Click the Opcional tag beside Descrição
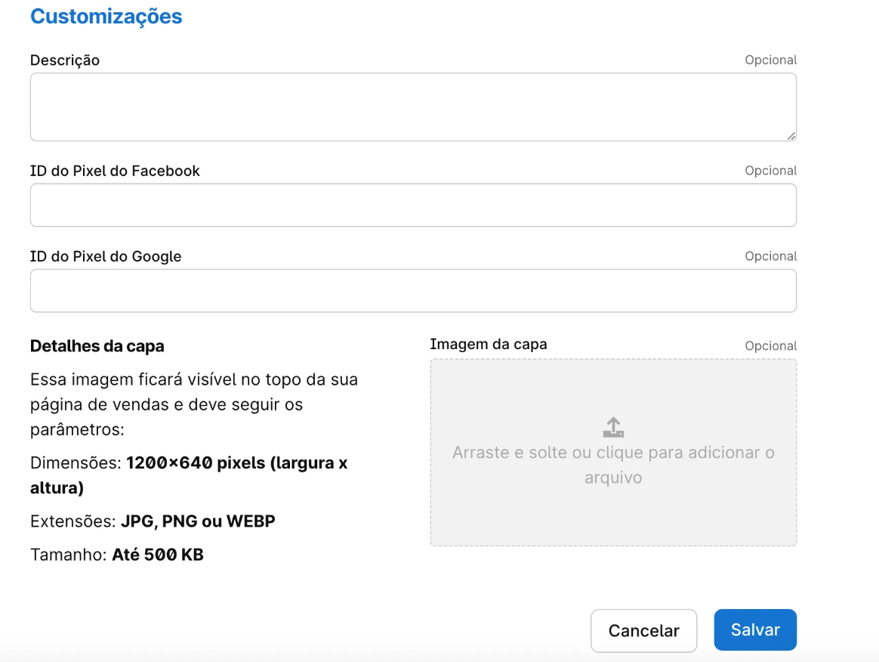 tap(770, 60)
